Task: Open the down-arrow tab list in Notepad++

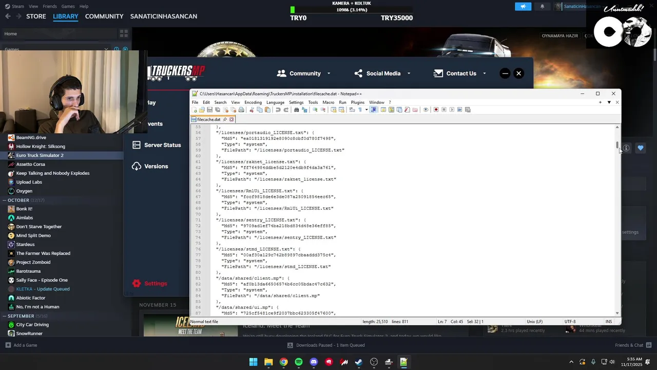Action: pyautogui.click(x=609, y=102)
